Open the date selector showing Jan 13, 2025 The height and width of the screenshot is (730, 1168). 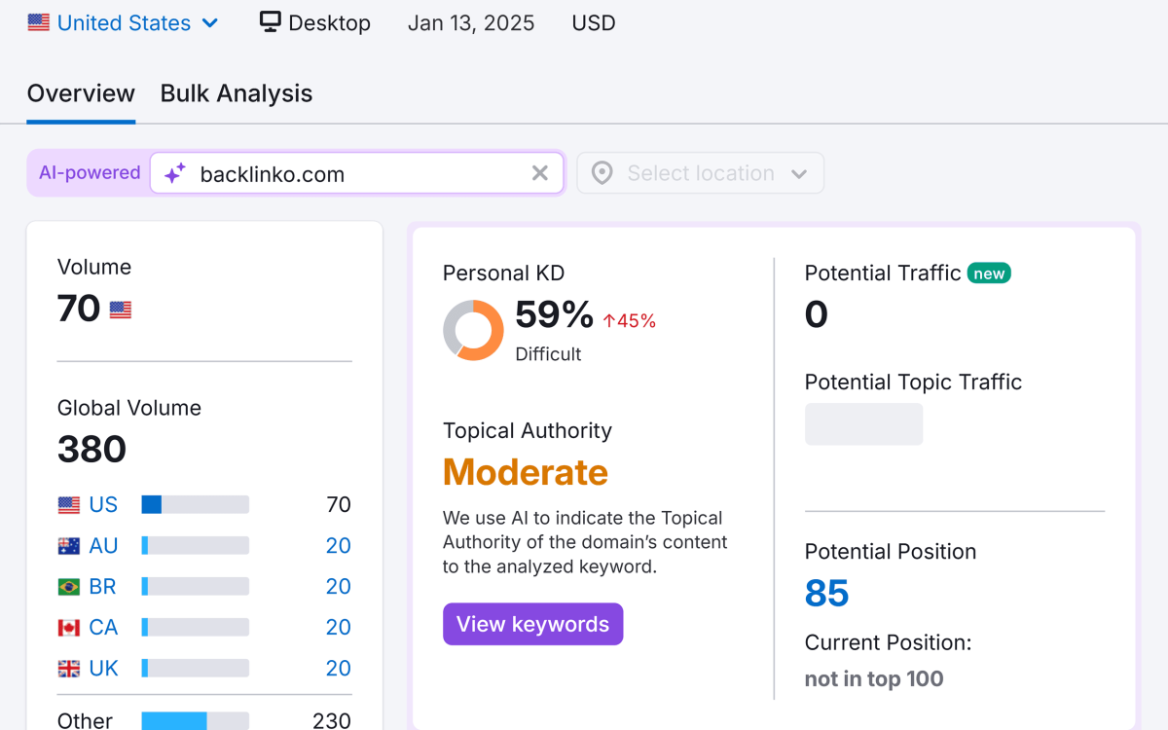pyautogui.click(x=471, y=22)
